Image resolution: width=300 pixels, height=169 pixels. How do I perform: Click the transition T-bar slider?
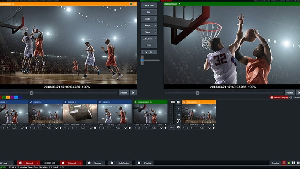coord(142,60)
